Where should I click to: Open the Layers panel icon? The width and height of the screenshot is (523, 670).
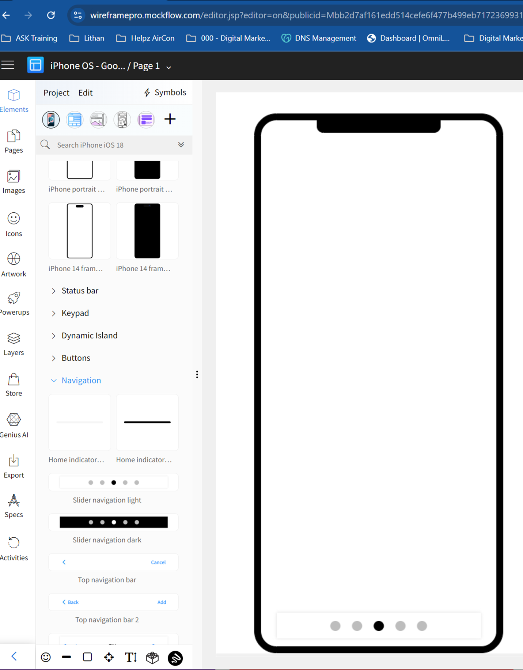pyautogui.click(x=14, y=344)
